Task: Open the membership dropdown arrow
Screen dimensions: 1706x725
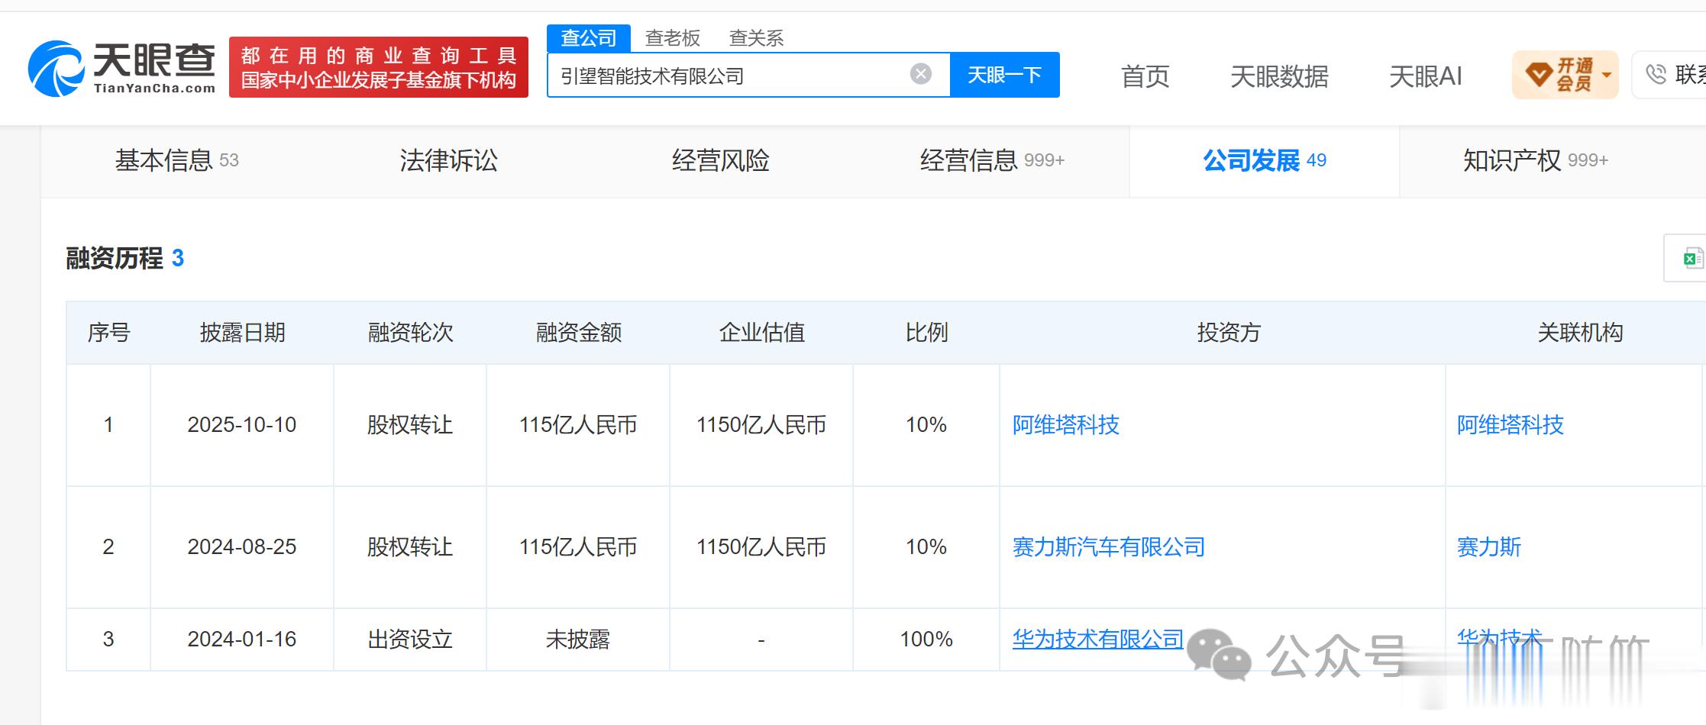Action: tap(1607, 75)
